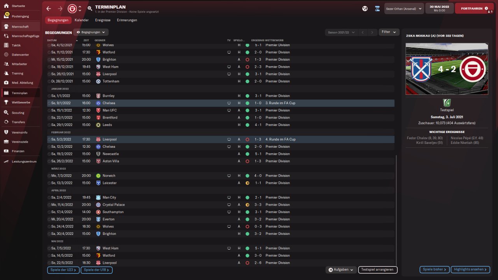Click scorer name 'Eddie Nketiah (85)'
Screen dimensions: 498x280
[465, 143]
